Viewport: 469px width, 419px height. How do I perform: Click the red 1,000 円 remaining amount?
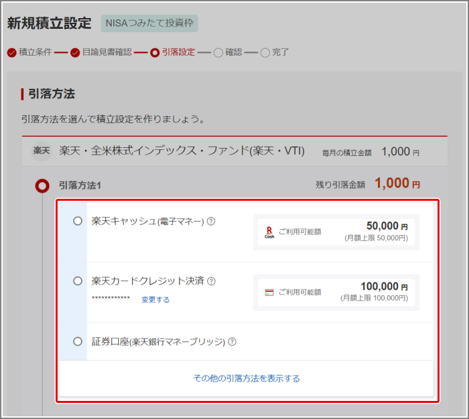397,183
